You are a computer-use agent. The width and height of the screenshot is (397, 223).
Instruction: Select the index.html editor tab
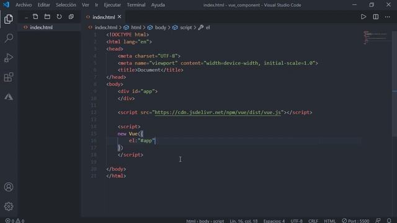pos(104,17)
